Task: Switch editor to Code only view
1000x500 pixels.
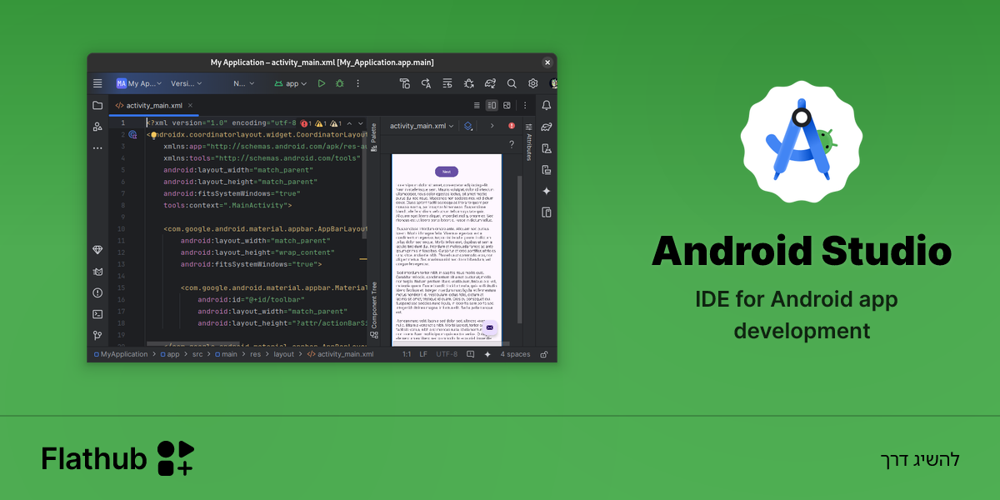Action: pos(477,106)
